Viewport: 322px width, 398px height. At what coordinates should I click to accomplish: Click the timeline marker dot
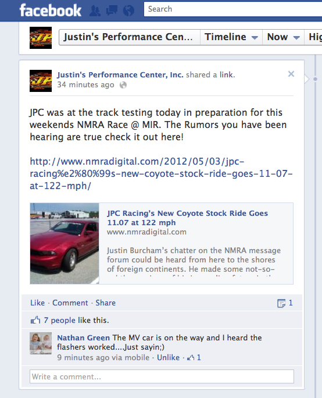coord(315,79)
